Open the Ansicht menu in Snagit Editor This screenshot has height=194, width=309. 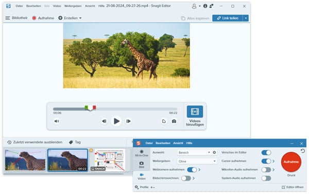[x=90, y=6]
